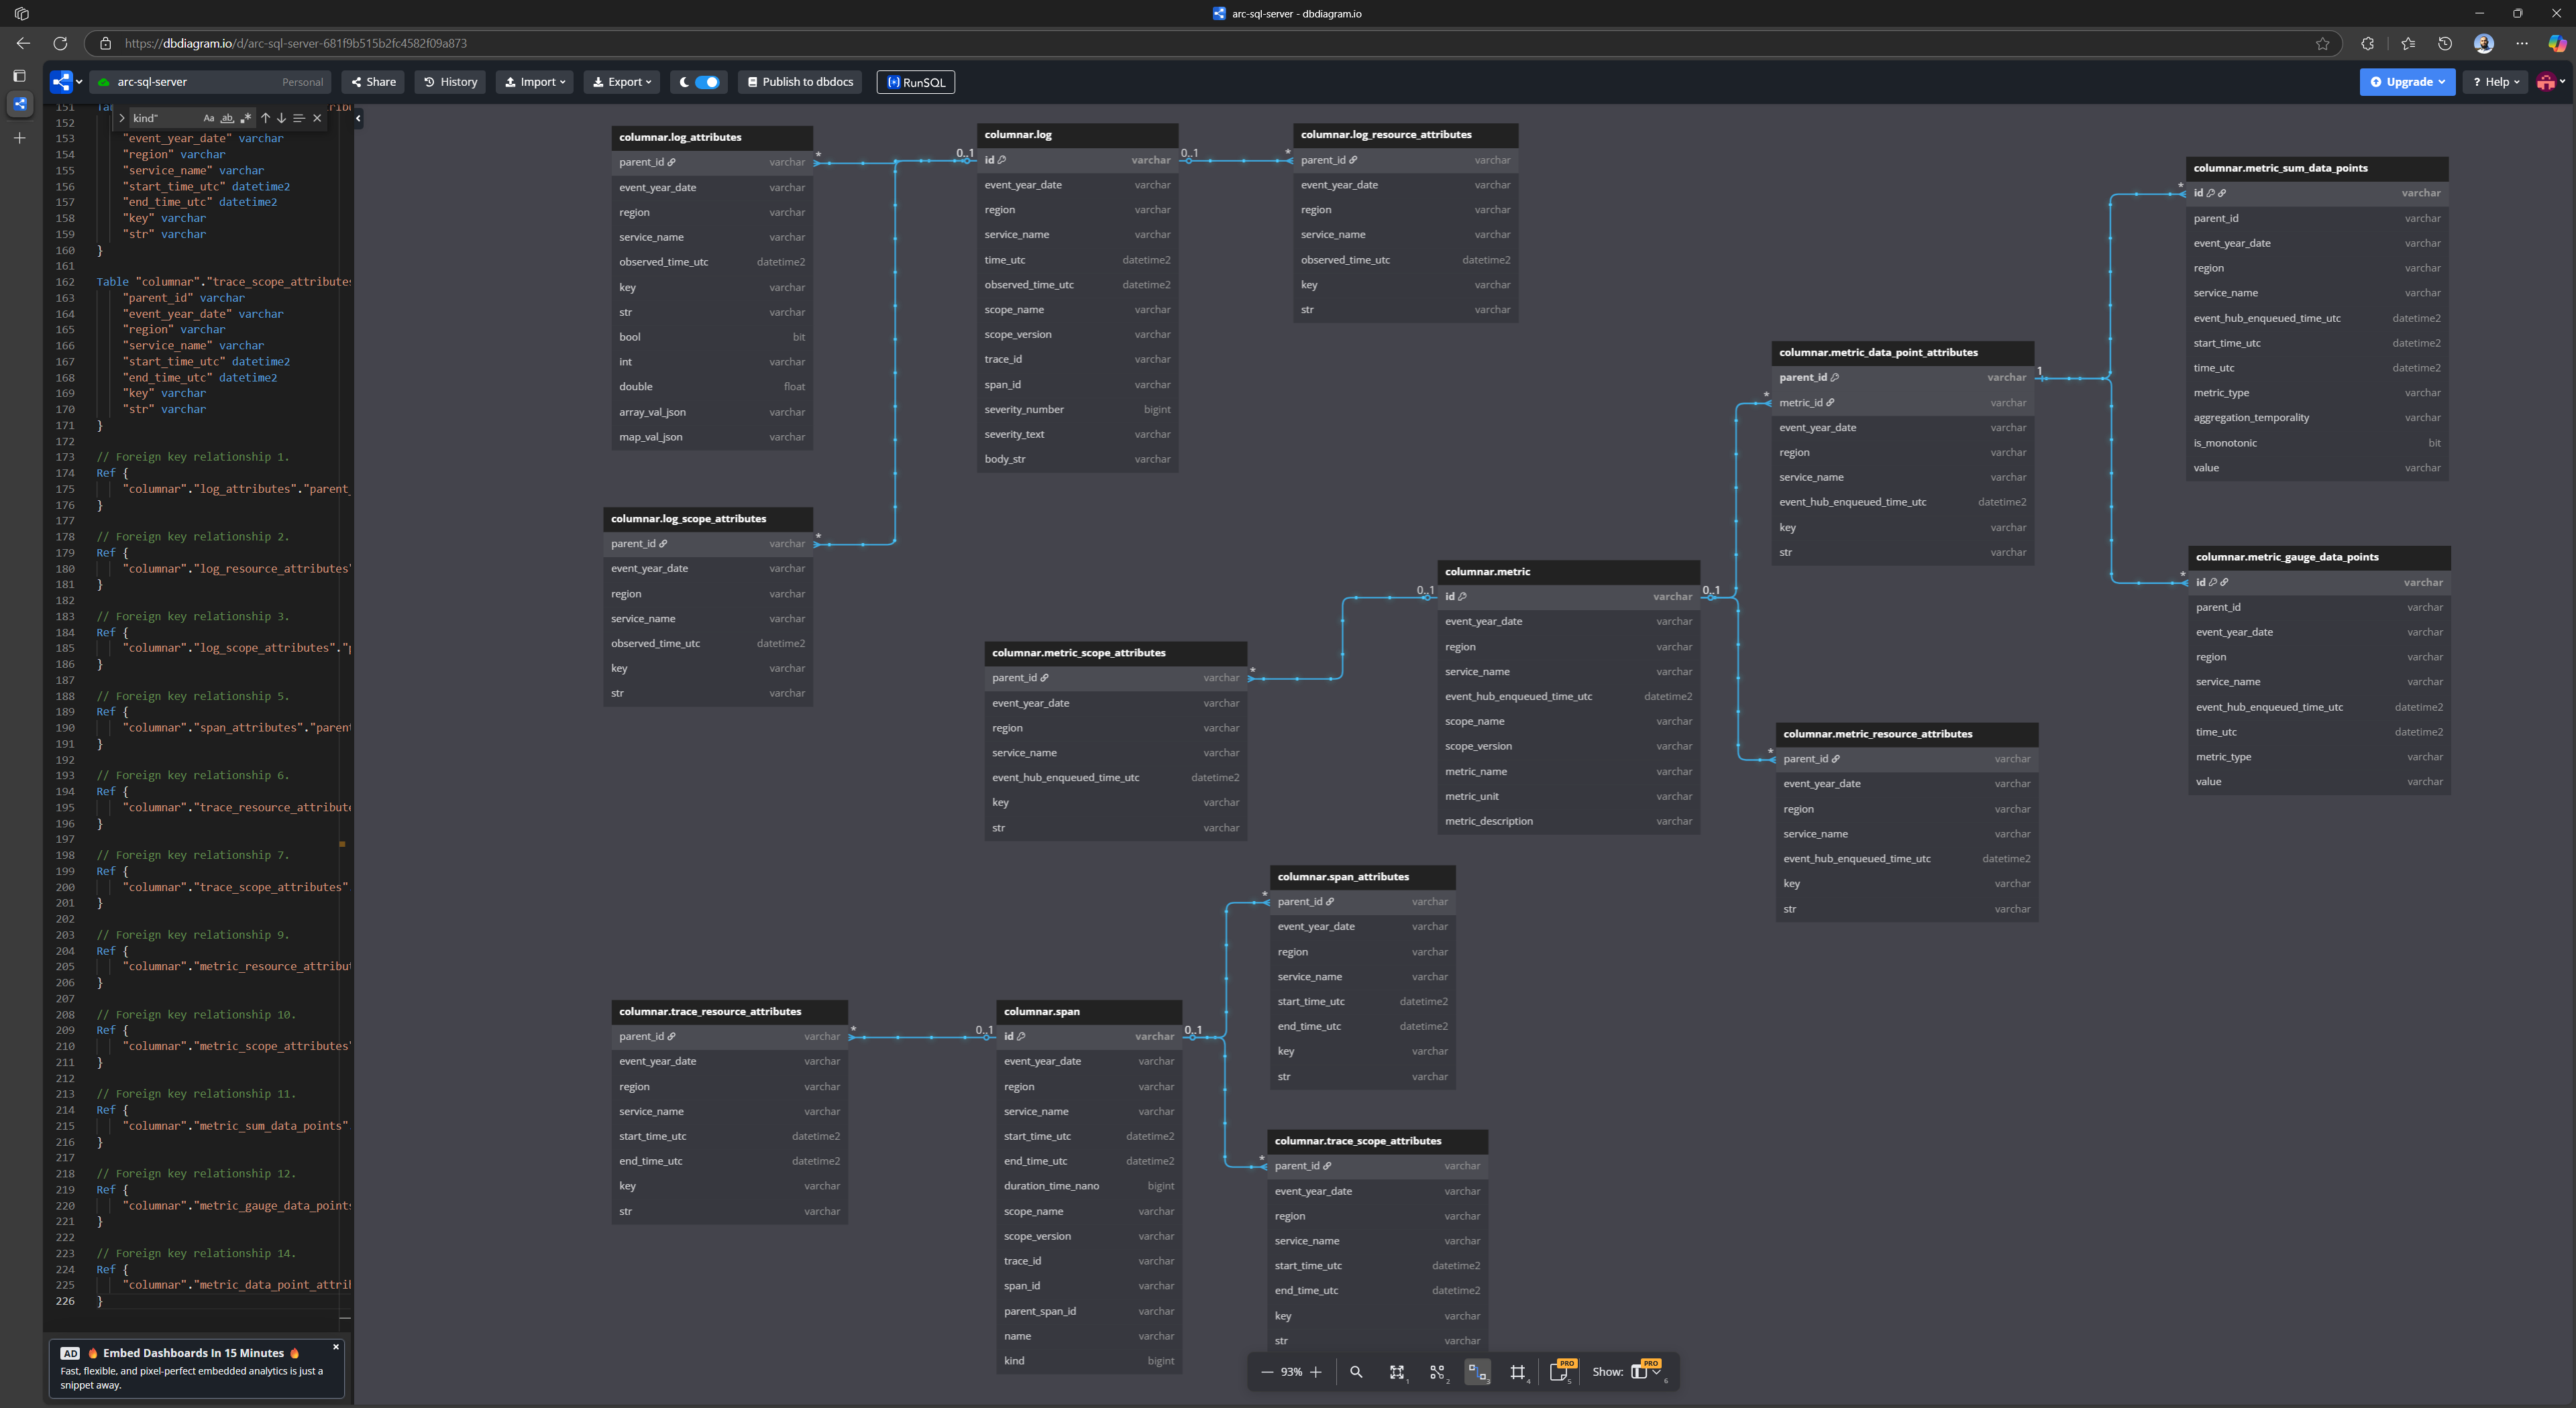Click map_val_json field in log_attributes
This screenshot has width=2576, height=1408.
(x=712, y=436)
